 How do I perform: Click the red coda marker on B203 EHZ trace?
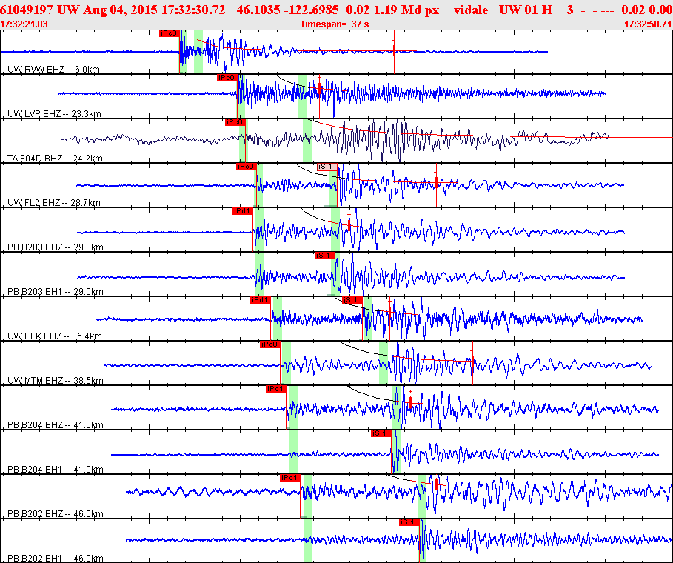[x=349, y=224]
